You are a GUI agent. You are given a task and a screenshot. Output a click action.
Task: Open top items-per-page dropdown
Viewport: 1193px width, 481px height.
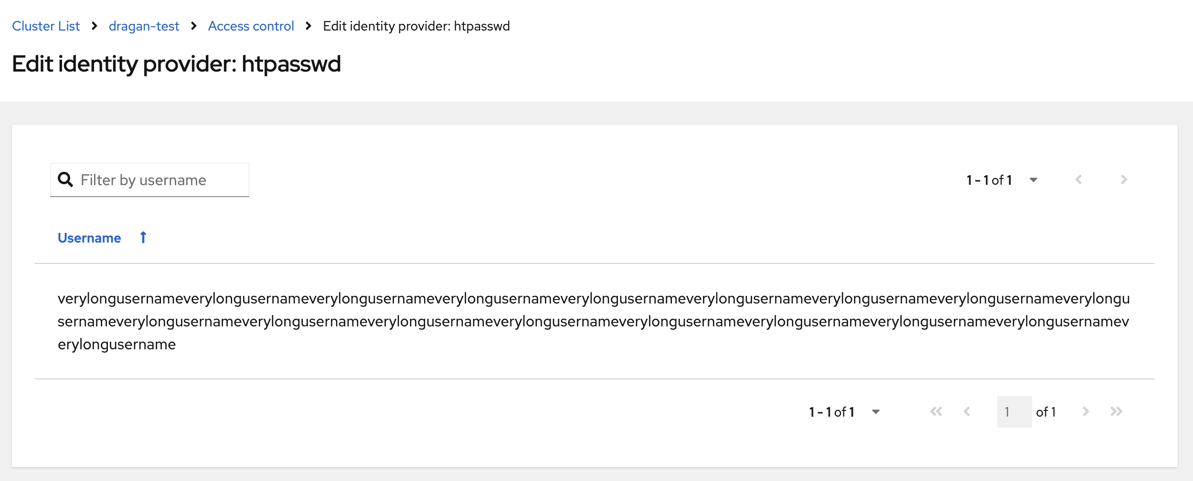coord(1033,180)
